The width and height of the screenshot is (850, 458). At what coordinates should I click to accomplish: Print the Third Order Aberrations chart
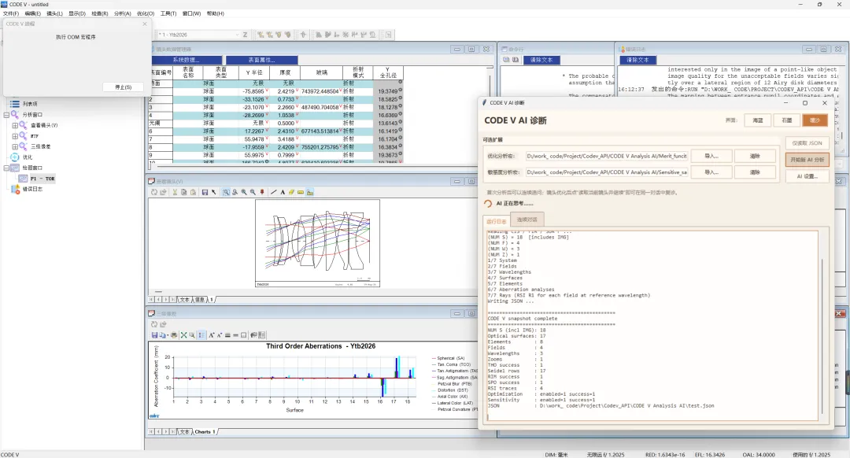(174, 335)
